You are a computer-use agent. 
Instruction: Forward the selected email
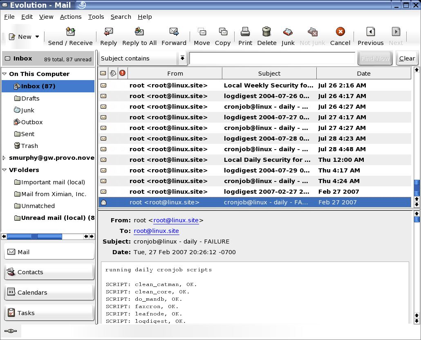click(x=174, y=32)
